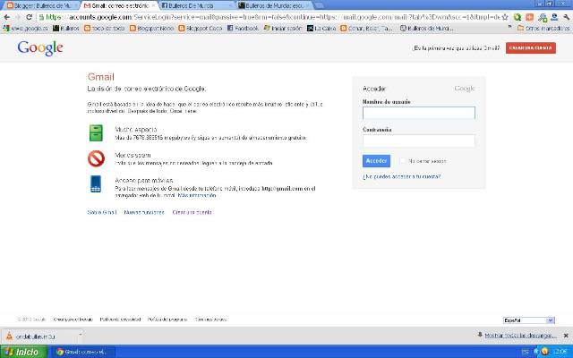Open the Conan, Bolat bookmark
Viewport: 573px width, 358px height.
(x=366, y=28)
